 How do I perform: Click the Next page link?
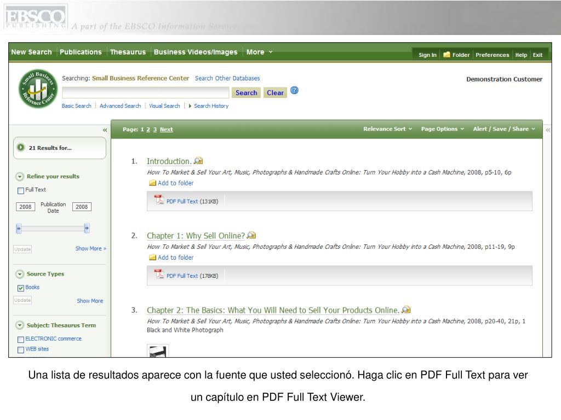pos(167,129)
